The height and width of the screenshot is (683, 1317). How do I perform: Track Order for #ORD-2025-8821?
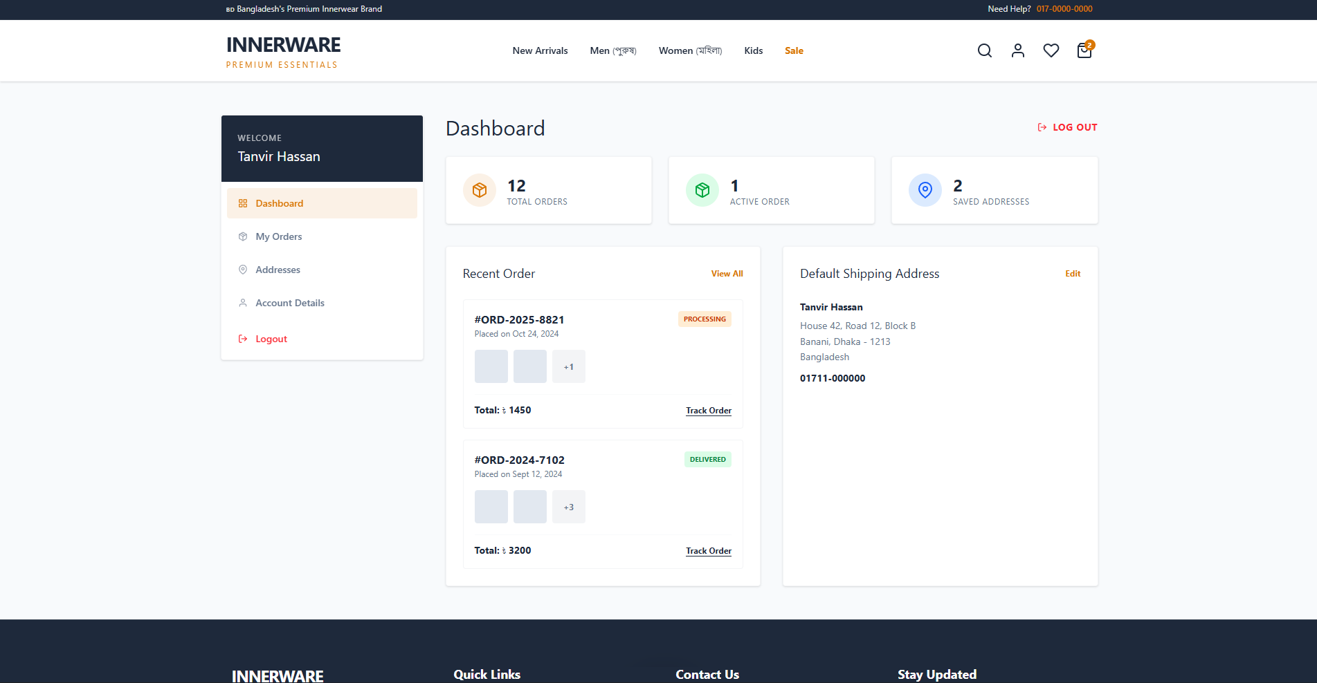[x=709, y=411]
